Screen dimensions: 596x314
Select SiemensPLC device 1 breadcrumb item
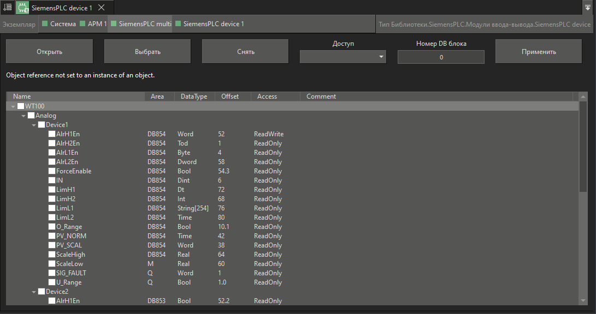tap(209, 24)
